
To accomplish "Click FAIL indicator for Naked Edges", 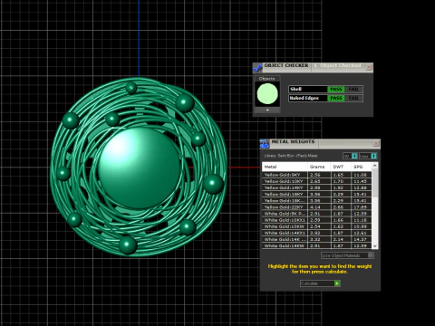I will [x=353, y=98].
